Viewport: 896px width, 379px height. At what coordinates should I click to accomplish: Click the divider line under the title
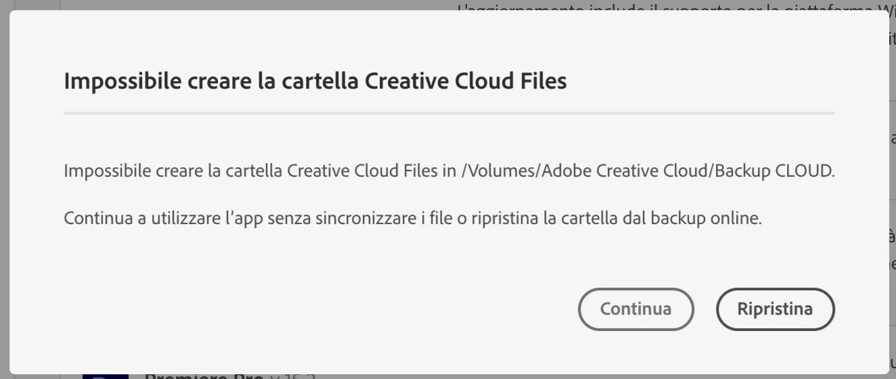(449, 113)
